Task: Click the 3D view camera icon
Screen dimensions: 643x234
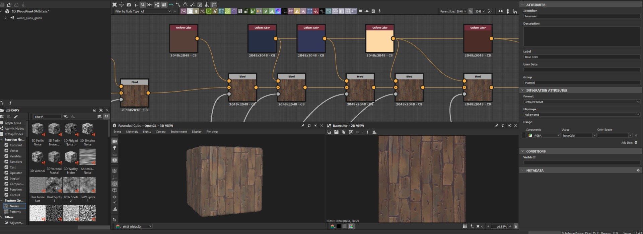Action: [x=115, y=141]
